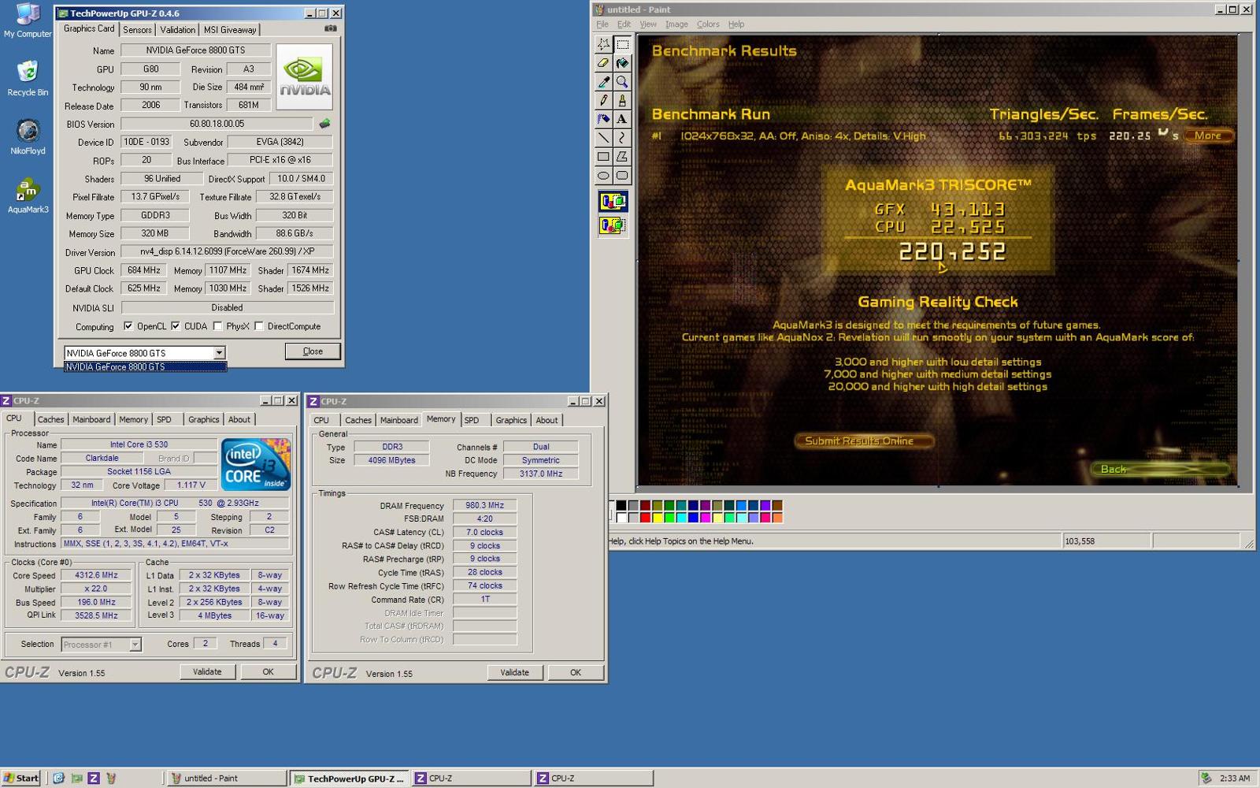Click Validate in the CPU-Z memory window
1260x788 pixels.
(x=514, y=673)
